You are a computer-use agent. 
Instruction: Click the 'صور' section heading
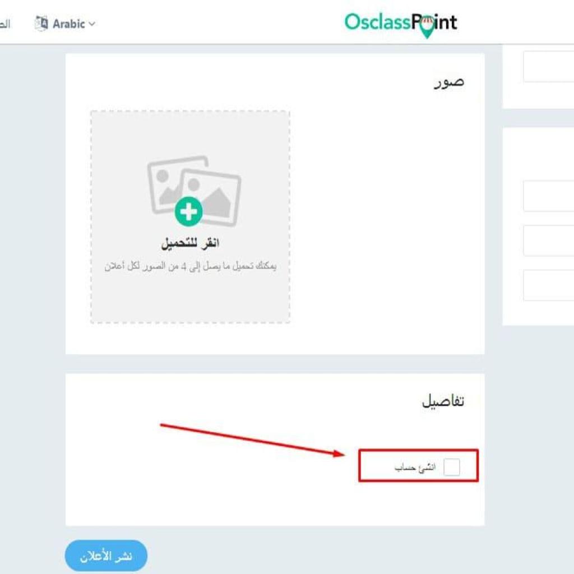click(449, 81)
